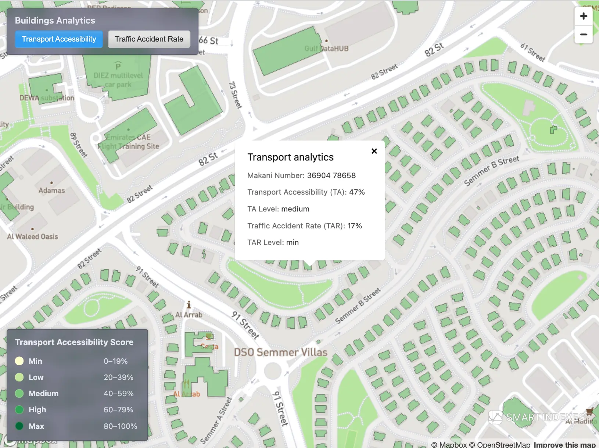Zoom out with the minus button
This screenshot has width=599, height=448.
coord(583,35)
